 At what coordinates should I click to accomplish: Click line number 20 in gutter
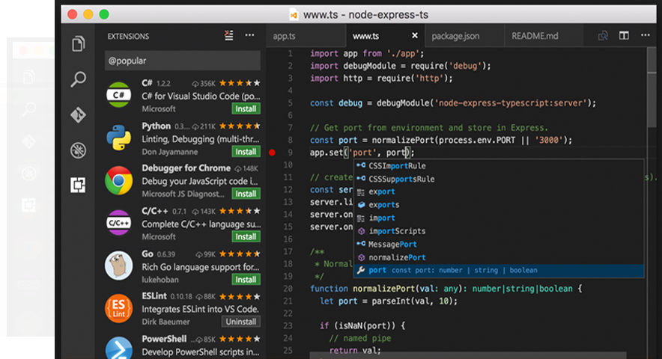[288, 289]
